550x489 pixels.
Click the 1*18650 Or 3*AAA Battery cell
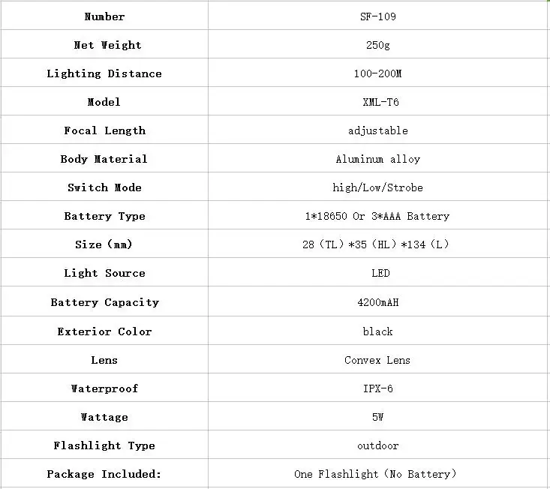coord(378,216)
